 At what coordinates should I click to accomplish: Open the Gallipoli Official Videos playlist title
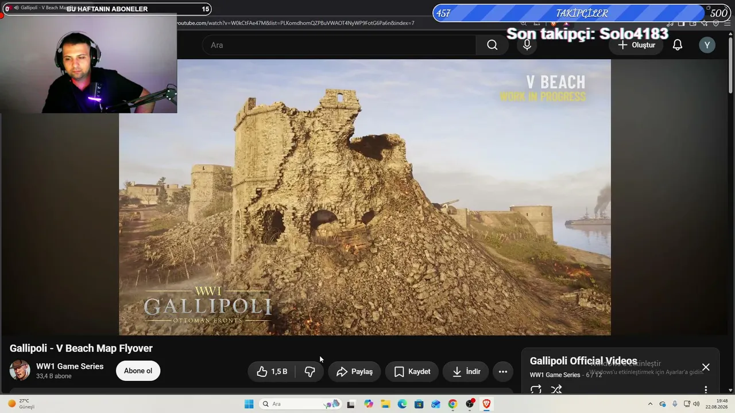coord(583,361)
